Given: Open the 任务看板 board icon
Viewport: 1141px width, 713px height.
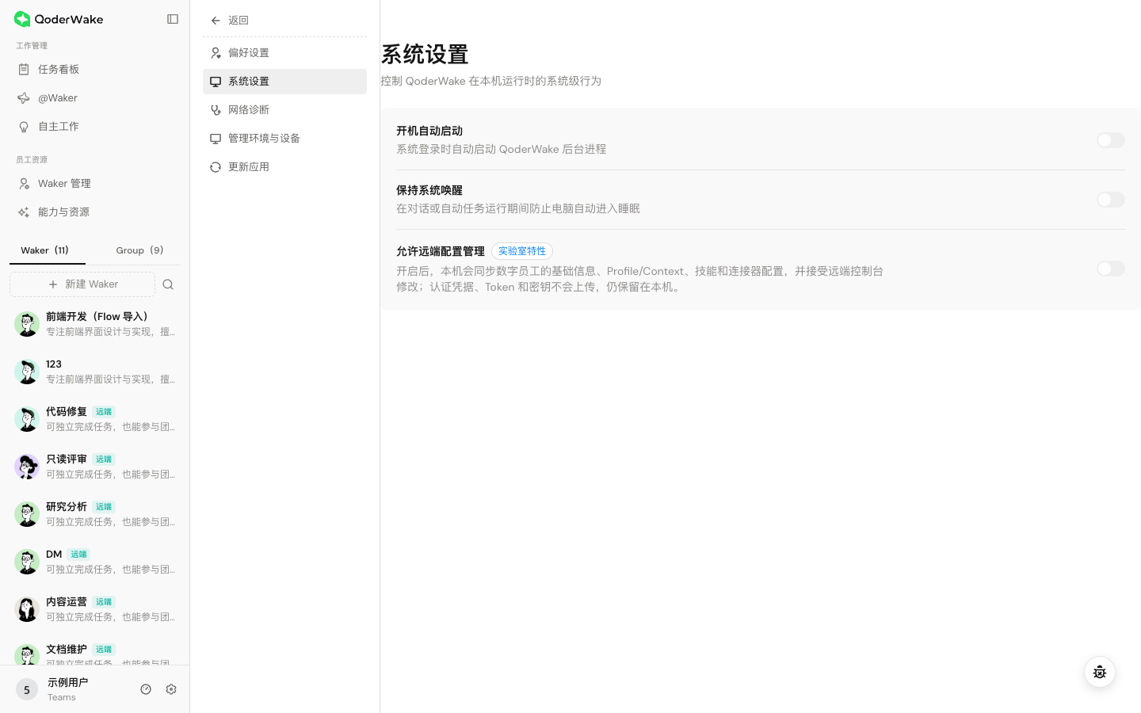Looking at the screenshot, I should click(24, 70).
